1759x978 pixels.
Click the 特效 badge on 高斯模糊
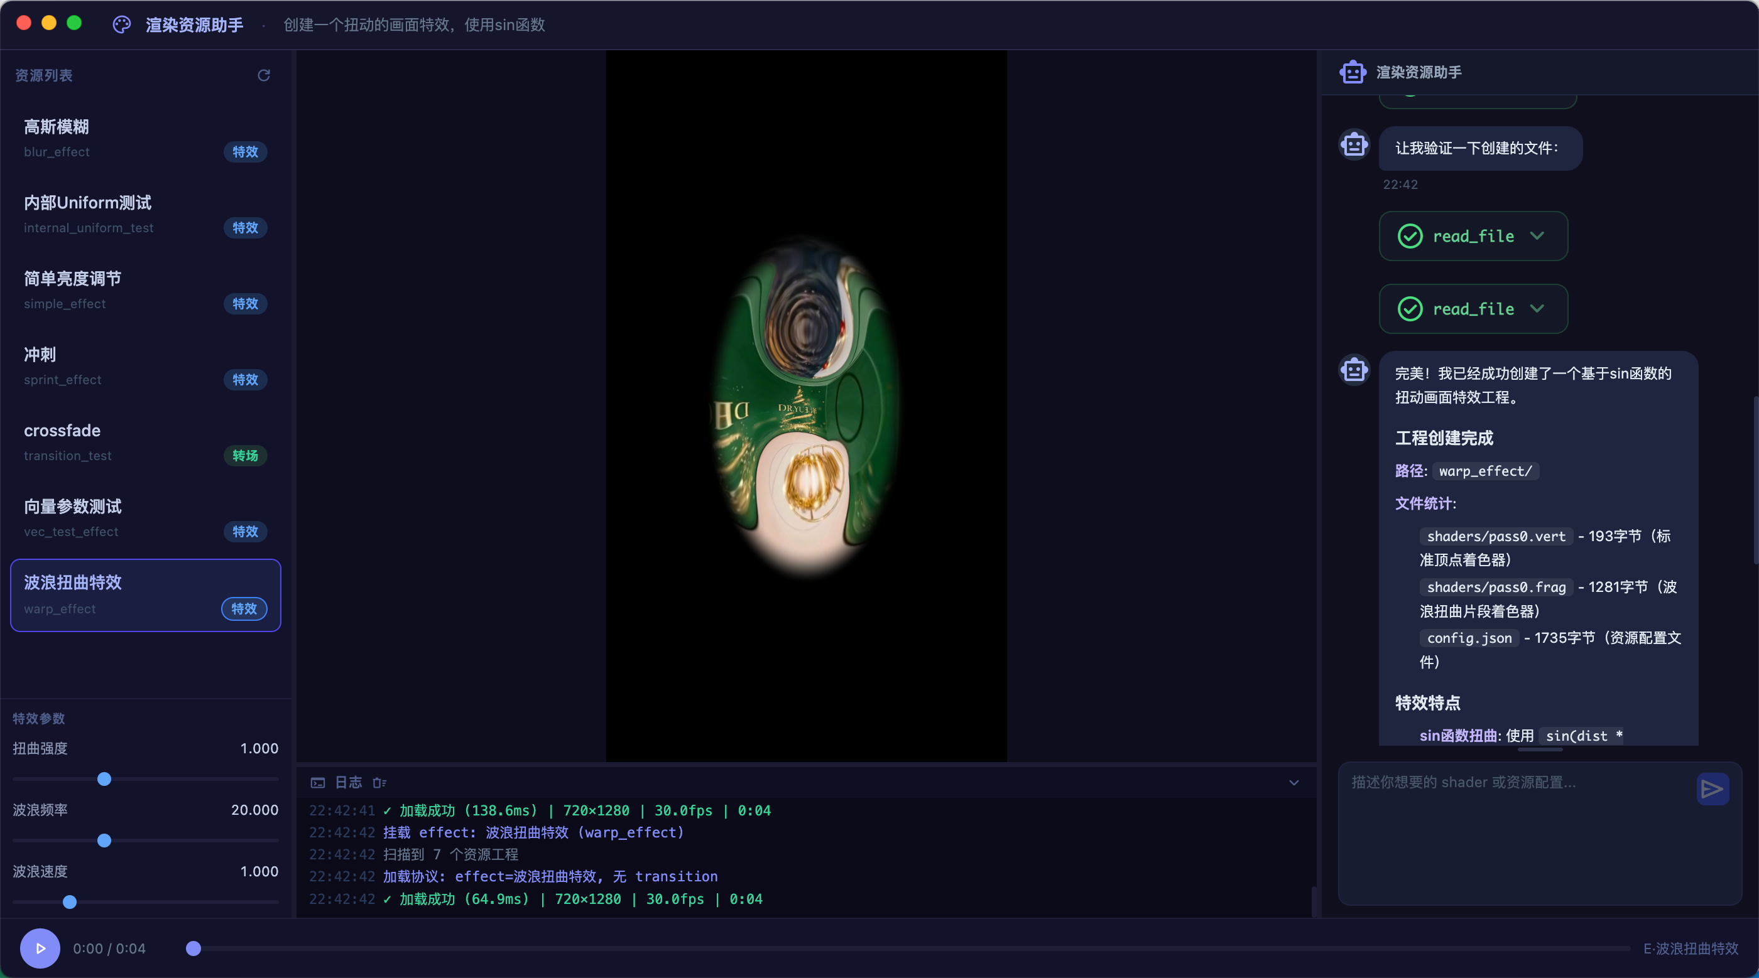click(245, 151)
